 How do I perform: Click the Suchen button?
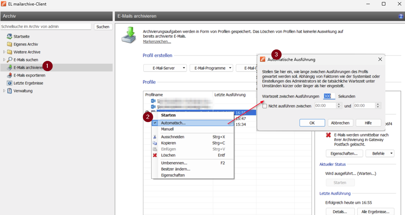[x=102, y=27]
